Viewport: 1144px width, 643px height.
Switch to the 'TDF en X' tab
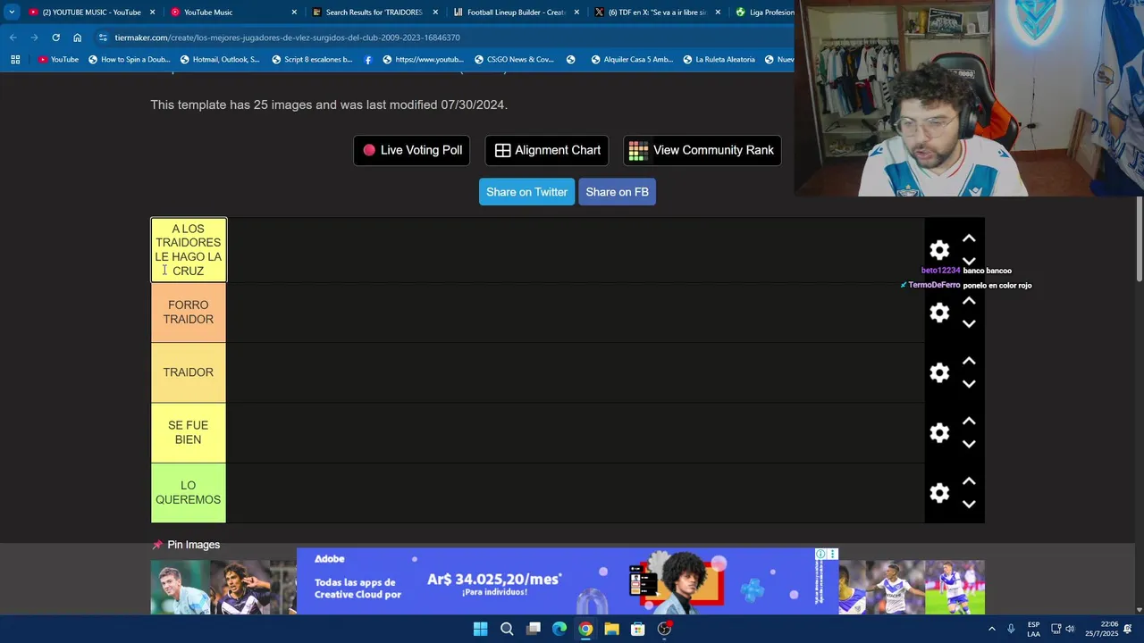coord(657,13)
